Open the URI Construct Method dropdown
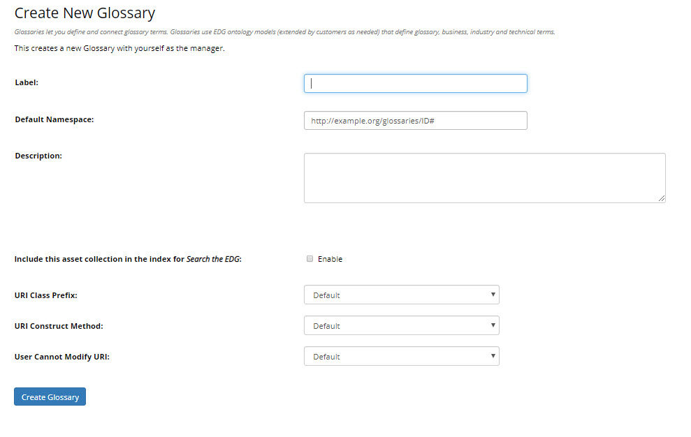Image resolution: width=691 pixels, height=437 pixels. [401, 325]
